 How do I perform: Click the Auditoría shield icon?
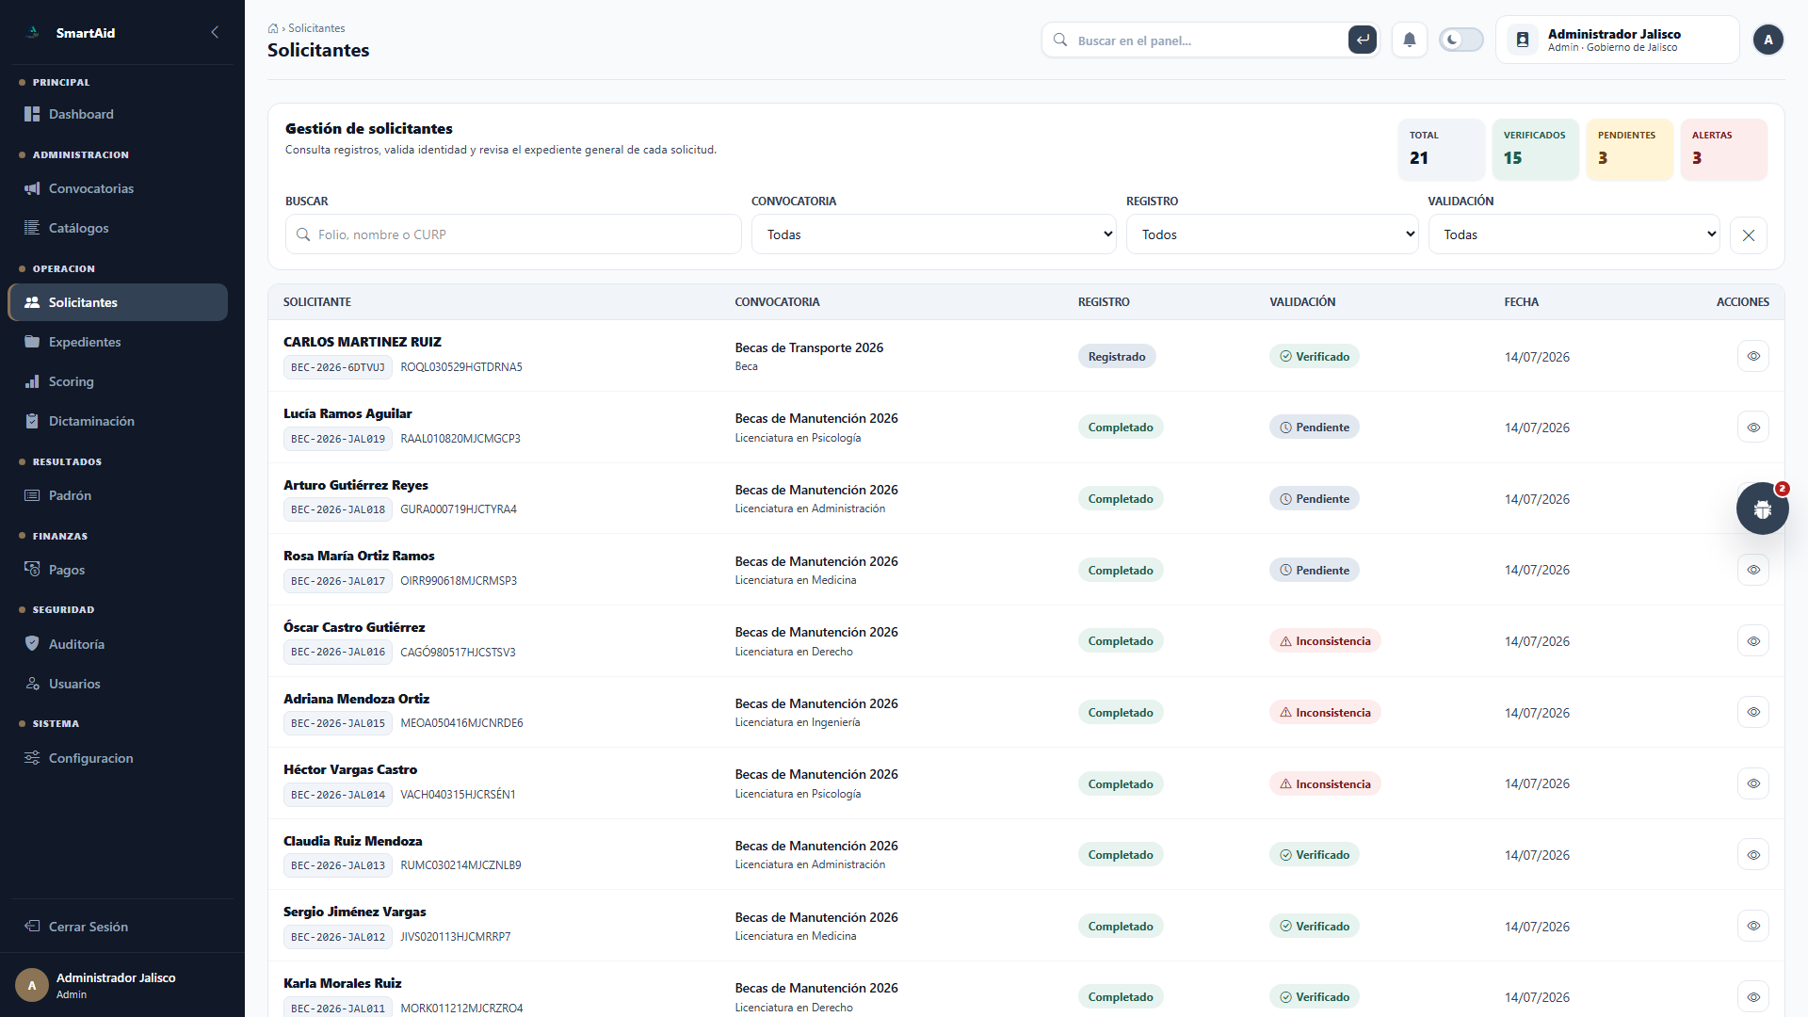(32, 644)
